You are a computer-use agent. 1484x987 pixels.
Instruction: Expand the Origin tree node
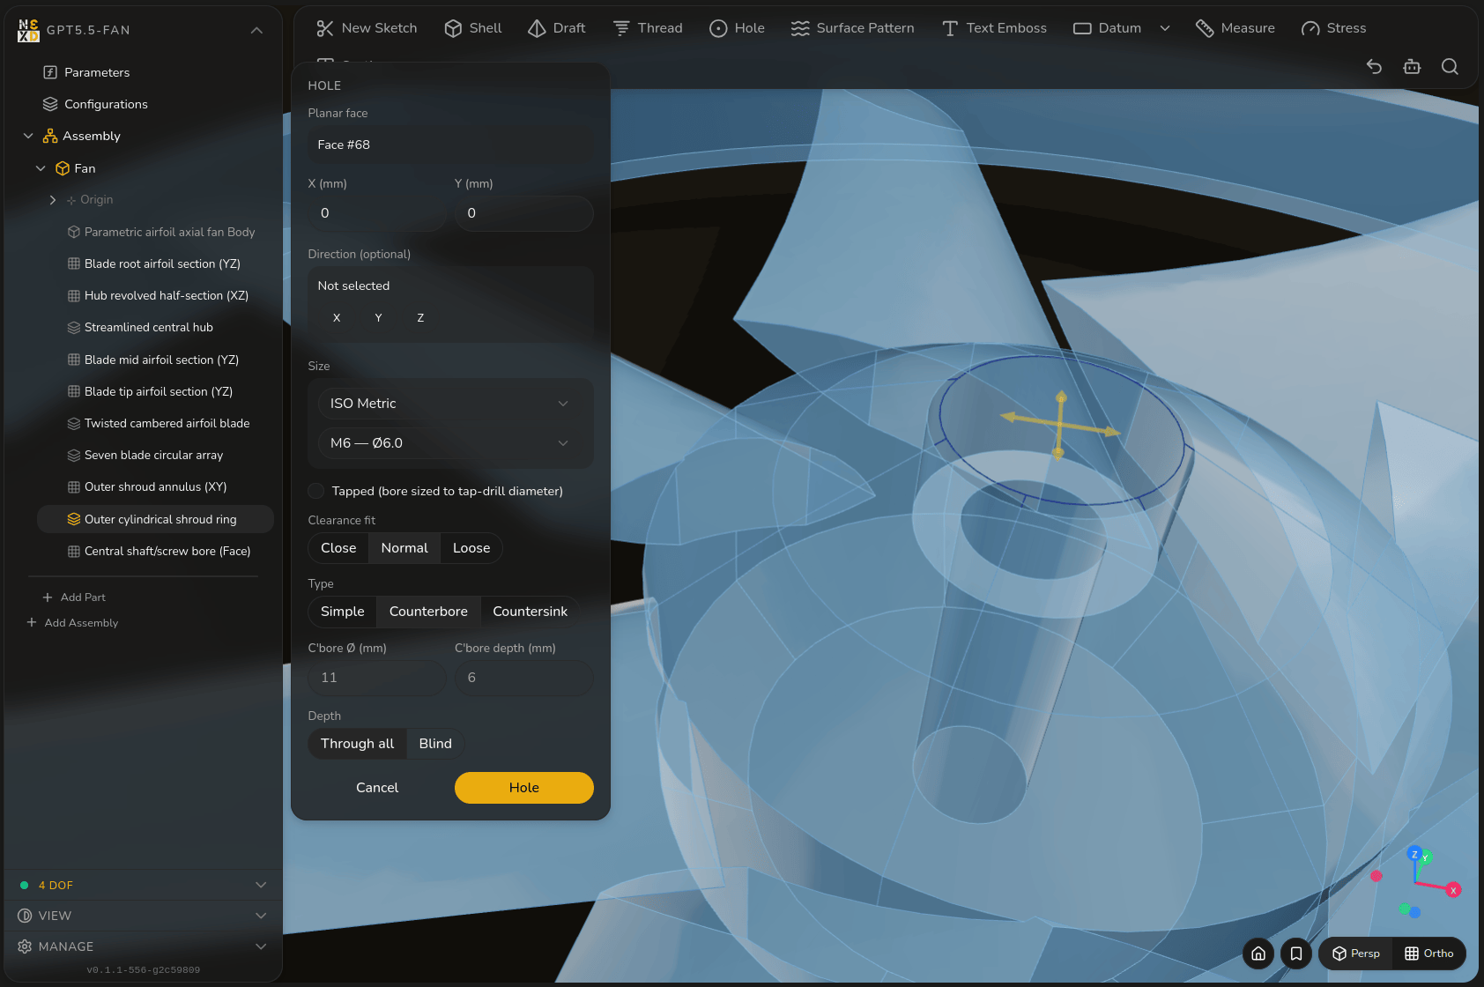53,200
